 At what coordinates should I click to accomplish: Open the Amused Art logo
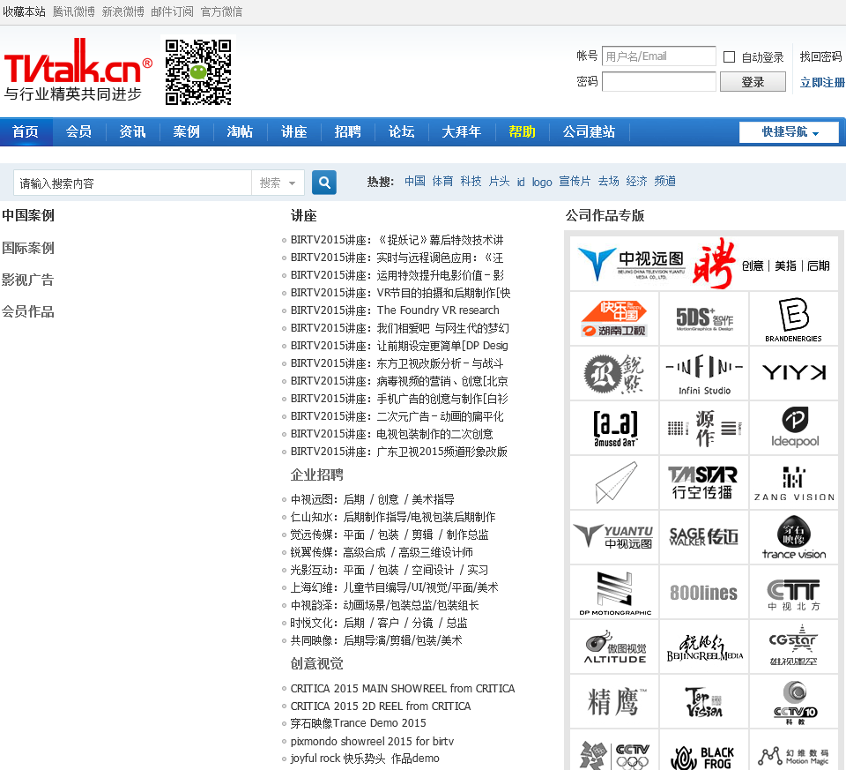pyautogui.click(x=614, y=428)
